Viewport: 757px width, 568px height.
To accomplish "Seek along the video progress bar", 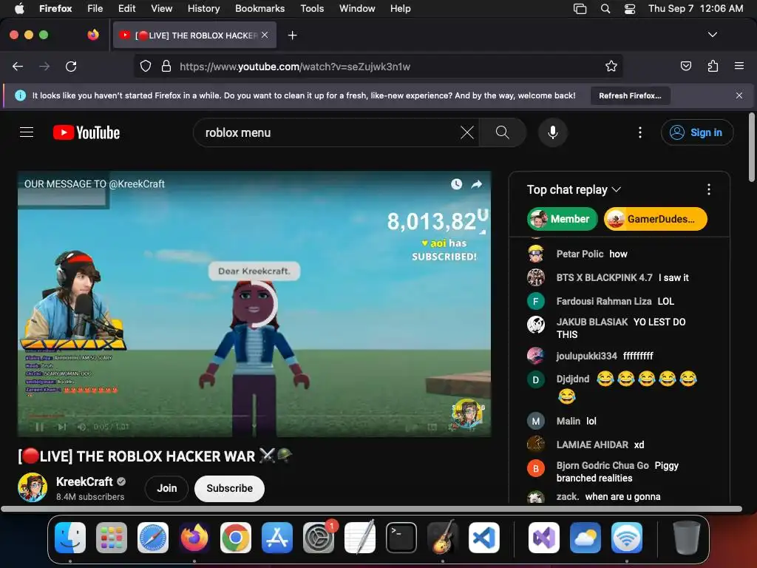I will click(254, 416).
